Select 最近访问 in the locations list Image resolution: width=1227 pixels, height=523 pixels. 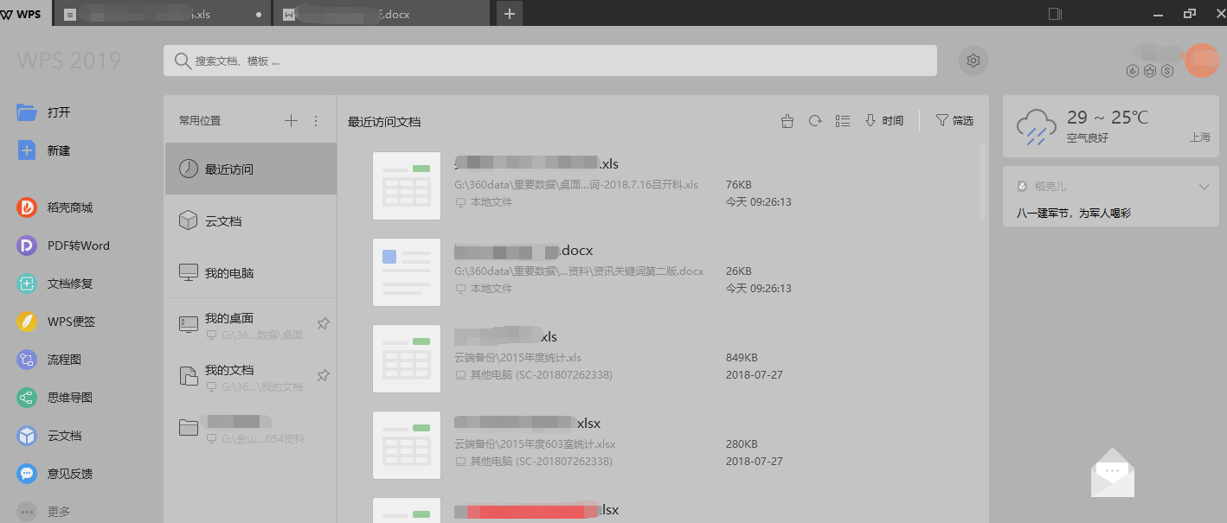pos(251,169)
